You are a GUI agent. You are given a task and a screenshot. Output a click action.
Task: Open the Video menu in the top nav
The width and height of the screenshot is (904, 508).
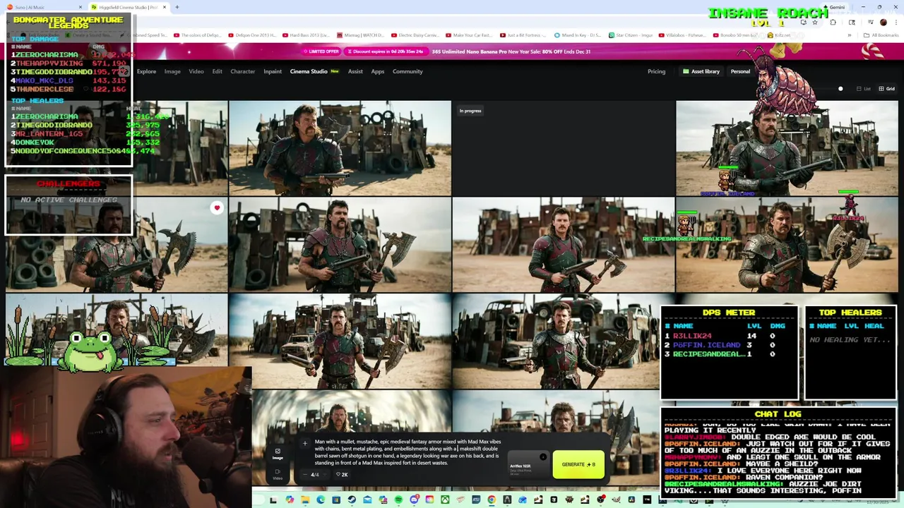click(x=196, y=71)
